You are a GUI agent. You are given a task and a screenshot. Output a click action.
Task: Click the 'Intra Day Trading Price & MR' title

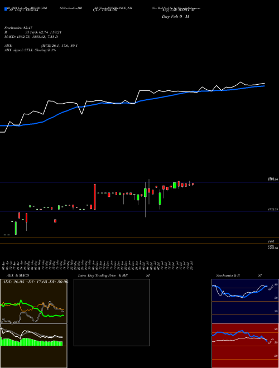pyautogui.click(x=103, y=275)
